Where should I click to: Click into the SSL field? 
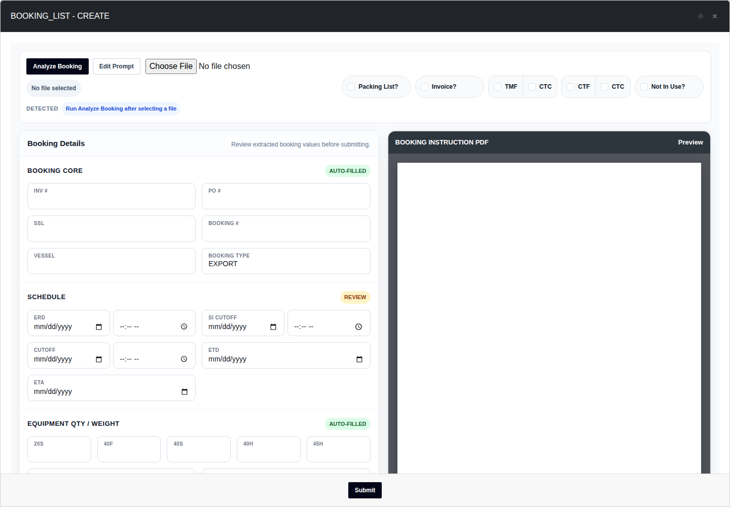click(112, 229)
